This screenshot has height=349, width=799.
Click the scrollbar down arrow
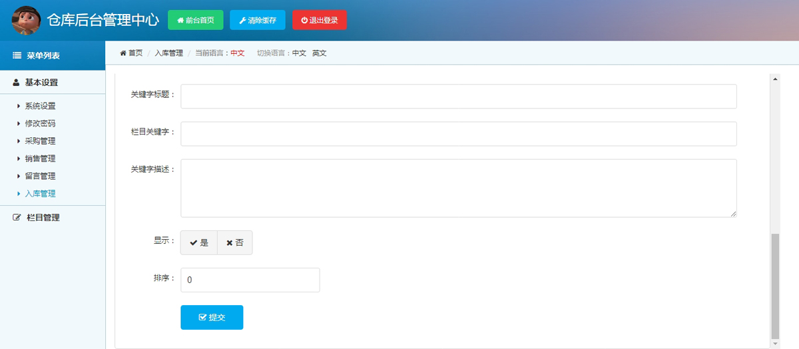coord(774,344)
